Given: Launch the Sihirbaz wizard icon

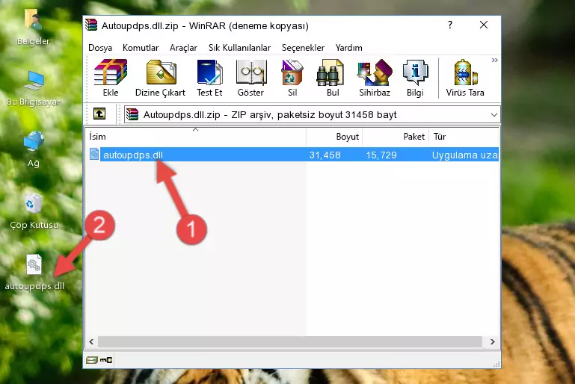Looking at the screenshot, I should pyautogui.click(x=375, y=72).
